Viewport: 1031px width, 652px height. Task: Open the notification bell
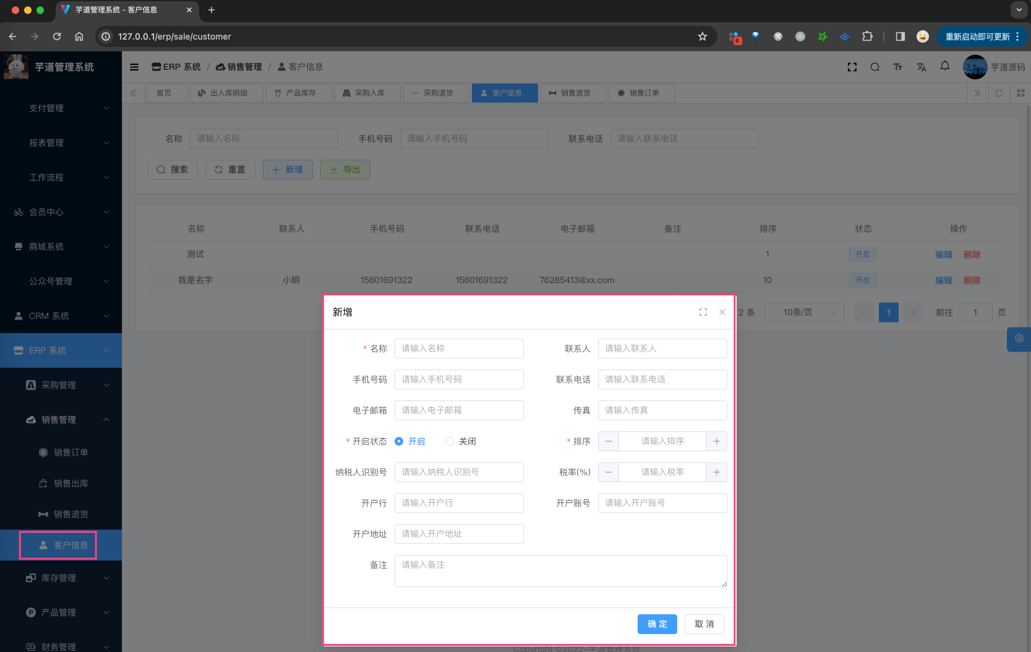tap(944, 67)
